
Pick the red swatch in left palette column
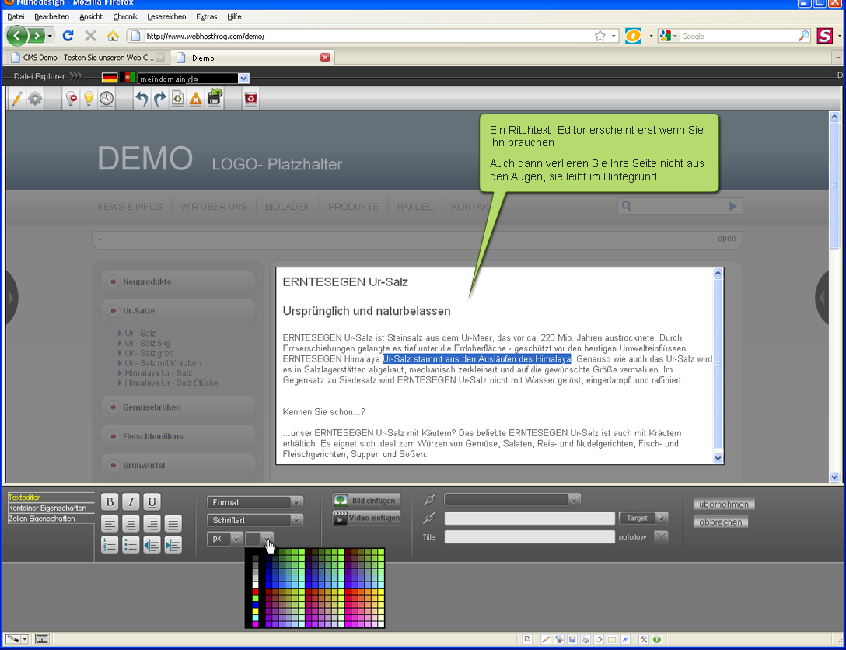click(256, 592)
